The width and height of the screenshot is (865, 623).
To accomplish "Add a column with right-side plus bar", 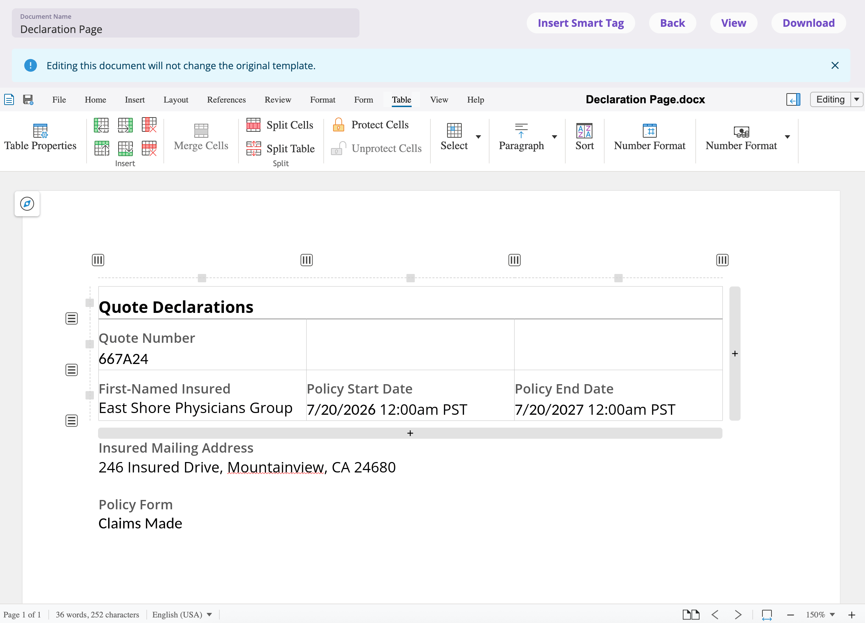I will (735, 354).
